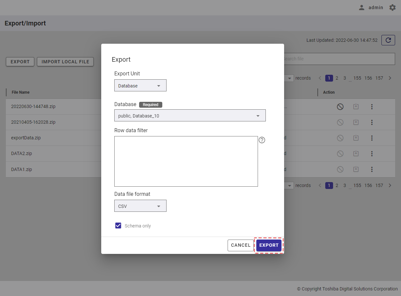Screen dimensions: 401x296
Task: Uncheck the Schema only checkbox
Action: pos(118,226)
